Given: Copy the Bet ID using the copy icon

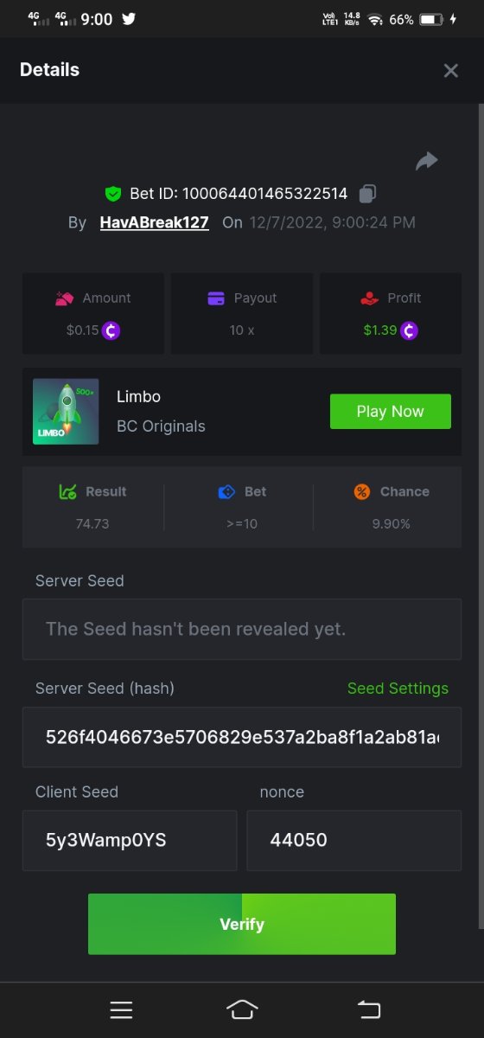Looking at the screenshot, I should (x=367, y=193).
